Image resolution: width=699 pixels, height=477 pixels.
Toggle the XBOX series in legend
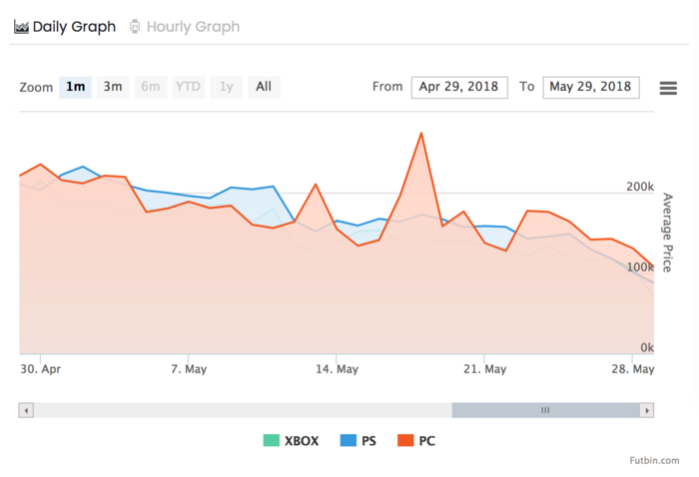pos(291,440)
